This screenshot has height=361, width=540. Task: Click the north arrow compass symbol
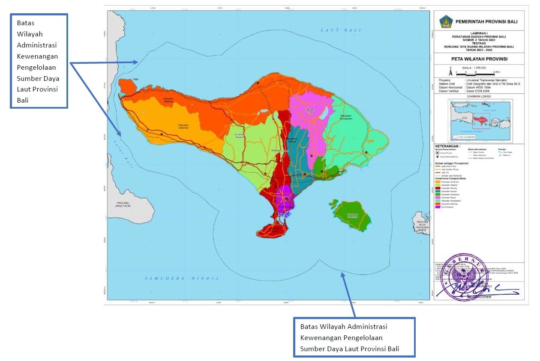pyautogui.click(x=450, y=68)
